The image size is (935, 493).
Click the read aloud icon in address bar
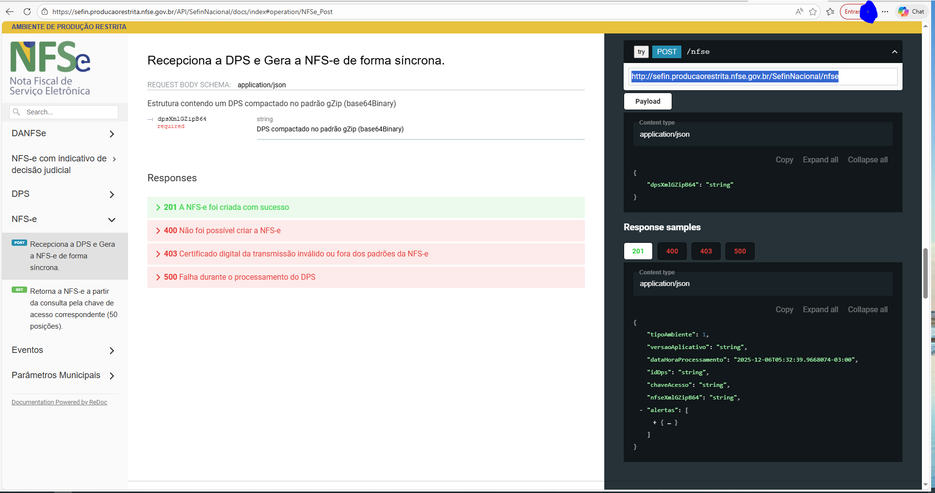click(799, 12)
